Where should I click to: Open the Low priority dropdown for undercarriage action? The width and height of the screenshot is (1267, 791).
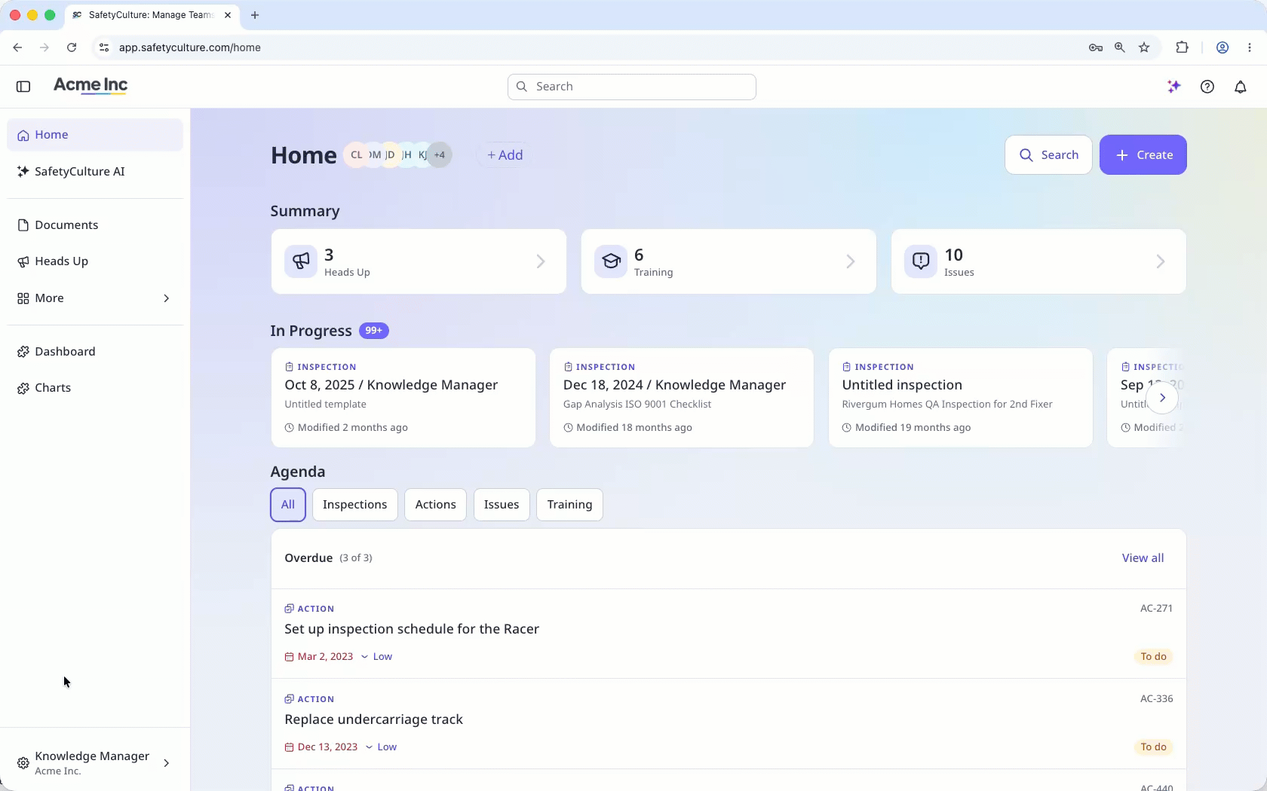tap(381, 747)
